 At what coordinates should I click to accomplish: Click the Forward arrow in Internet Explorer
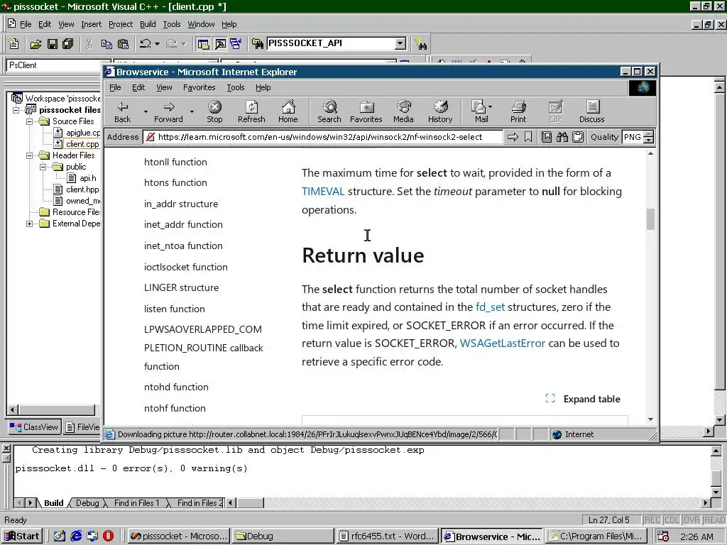click(x=169, y=112)
